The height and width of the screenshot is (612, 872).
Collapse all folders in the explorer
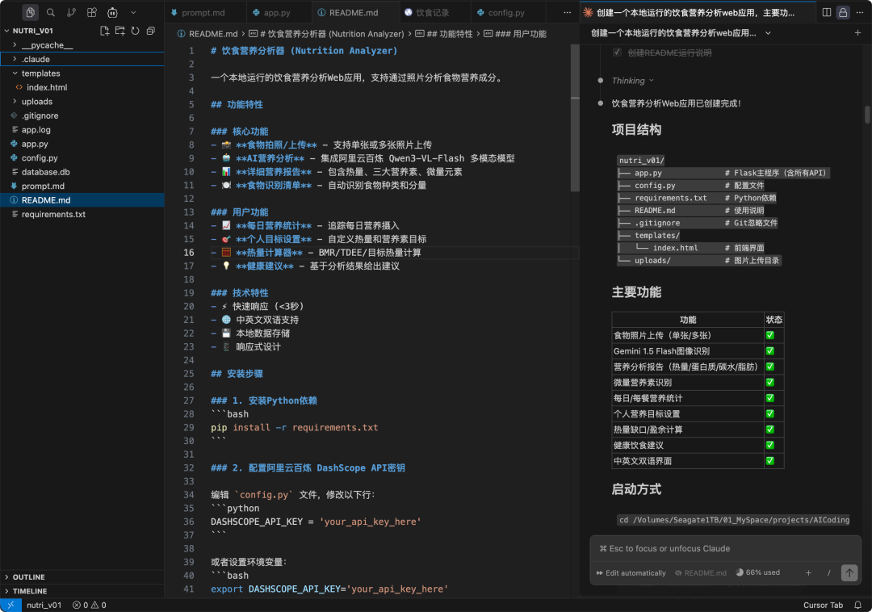point(150,31)
